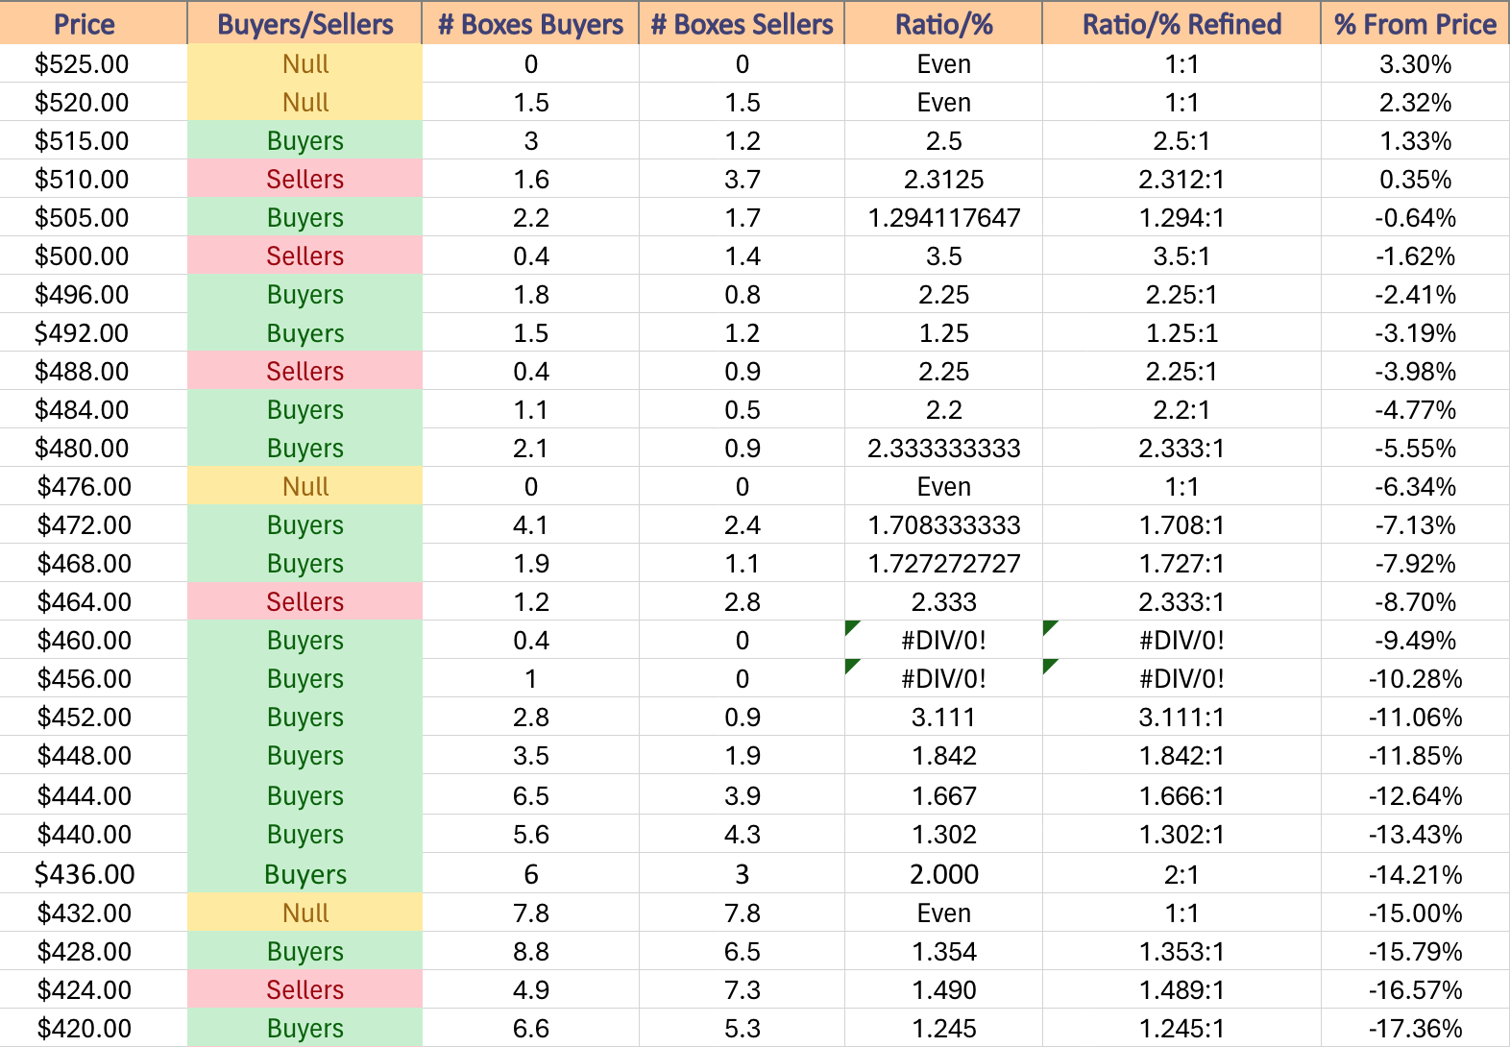
Task: Click the Sellers cell in the $424.00 row
Action: pos(304,990)
